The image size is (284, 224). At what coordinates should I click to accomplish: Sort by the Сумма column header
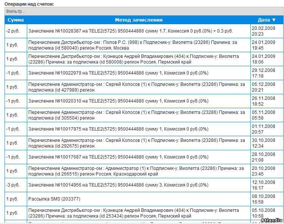tap(16, 20)
